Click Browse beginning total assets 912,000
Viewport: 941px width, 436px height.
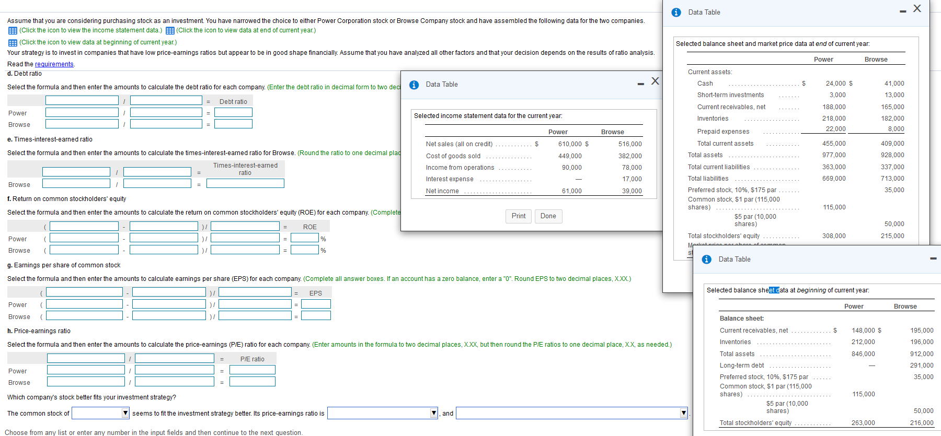[x=922, y=354]
